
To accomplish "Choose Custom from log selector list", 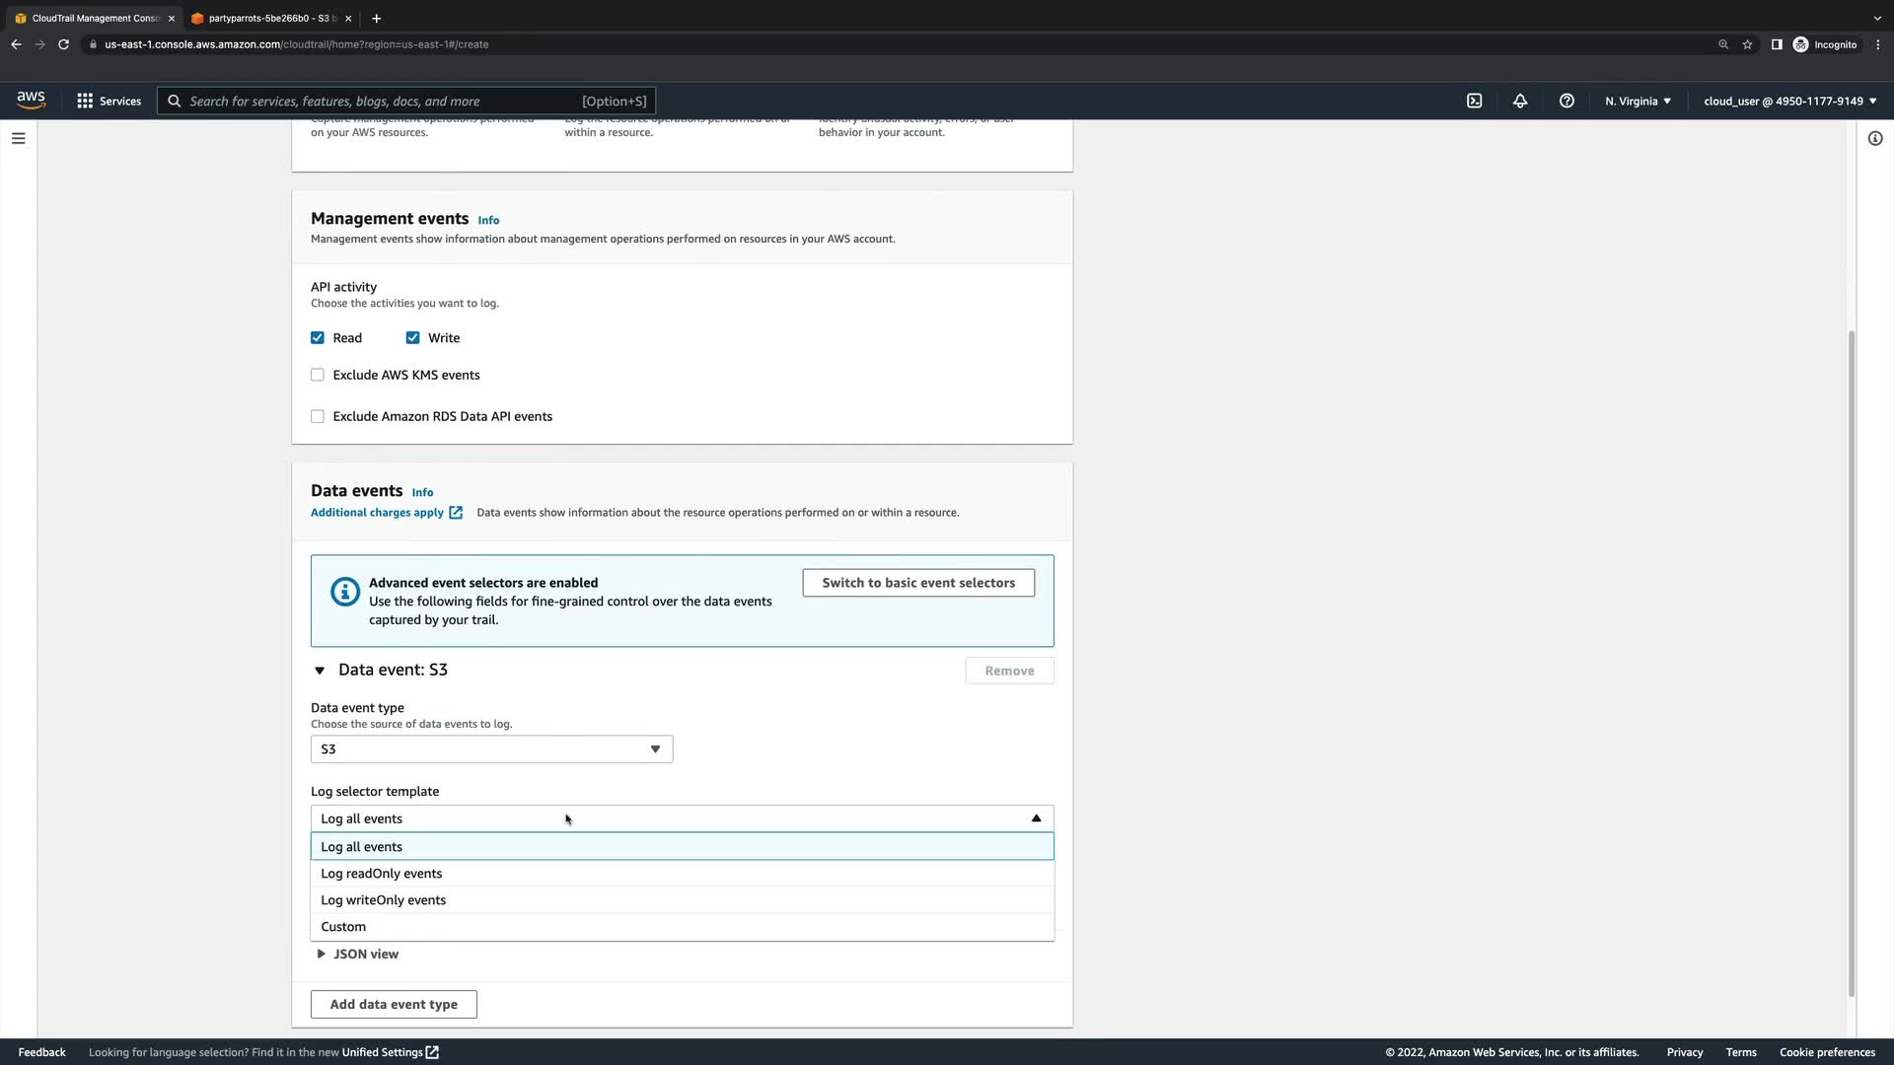I will (343, 927).
